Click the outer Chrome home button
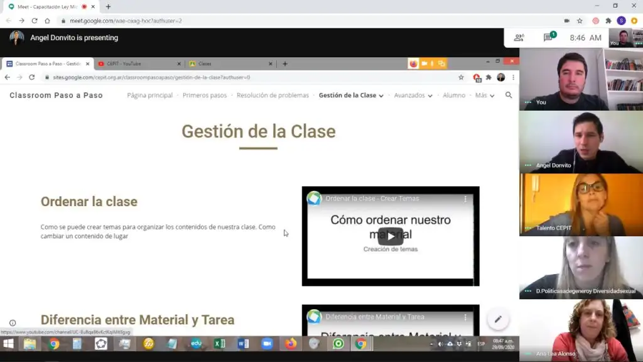 click(x=47, y=21)
